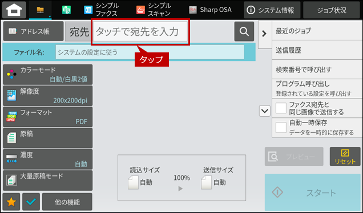363x213 pixels.
Task: Open システム情報
Action: [272, 10]
